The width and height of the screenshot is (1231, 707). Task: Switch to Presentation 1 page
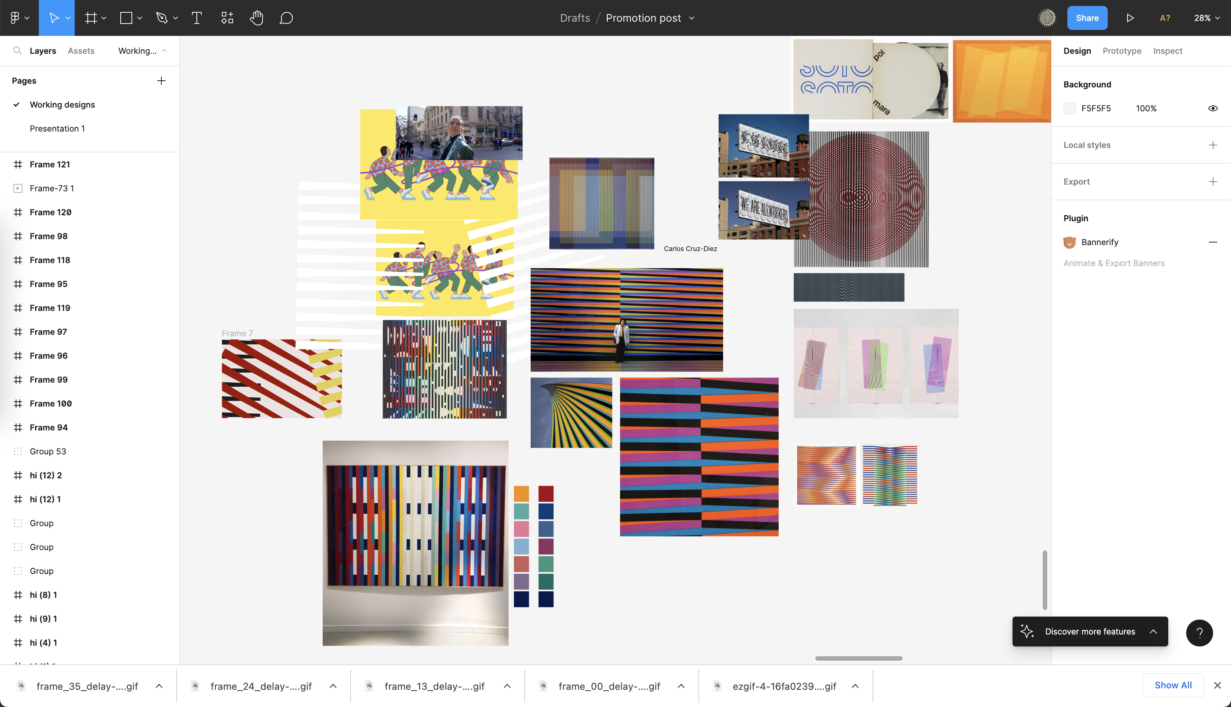tap(57, 129)
